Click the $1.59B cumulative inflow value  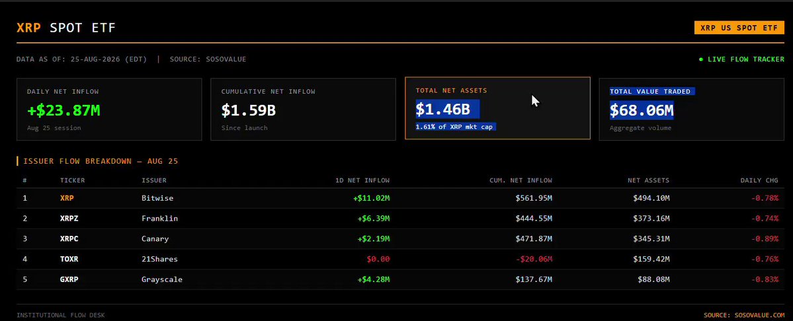(x=248, y=110)
